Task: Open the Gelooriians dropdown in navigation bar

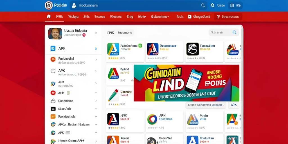Action: pos(160,17)
